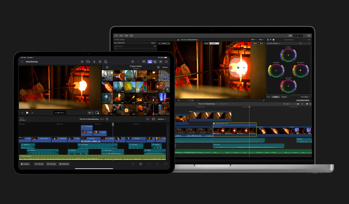Toggle grid view icon in Project Media

tap(158, 67)
